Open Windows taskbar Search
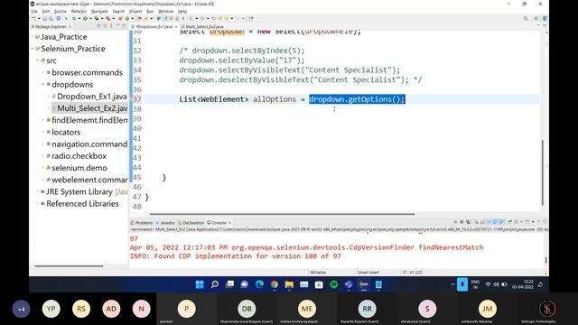 tap(215, 284)
